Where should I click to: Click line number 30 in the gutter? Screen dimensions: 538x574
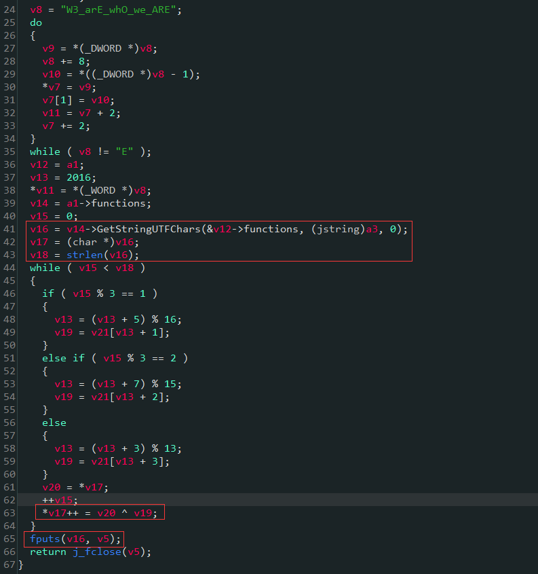coord(9,87)
